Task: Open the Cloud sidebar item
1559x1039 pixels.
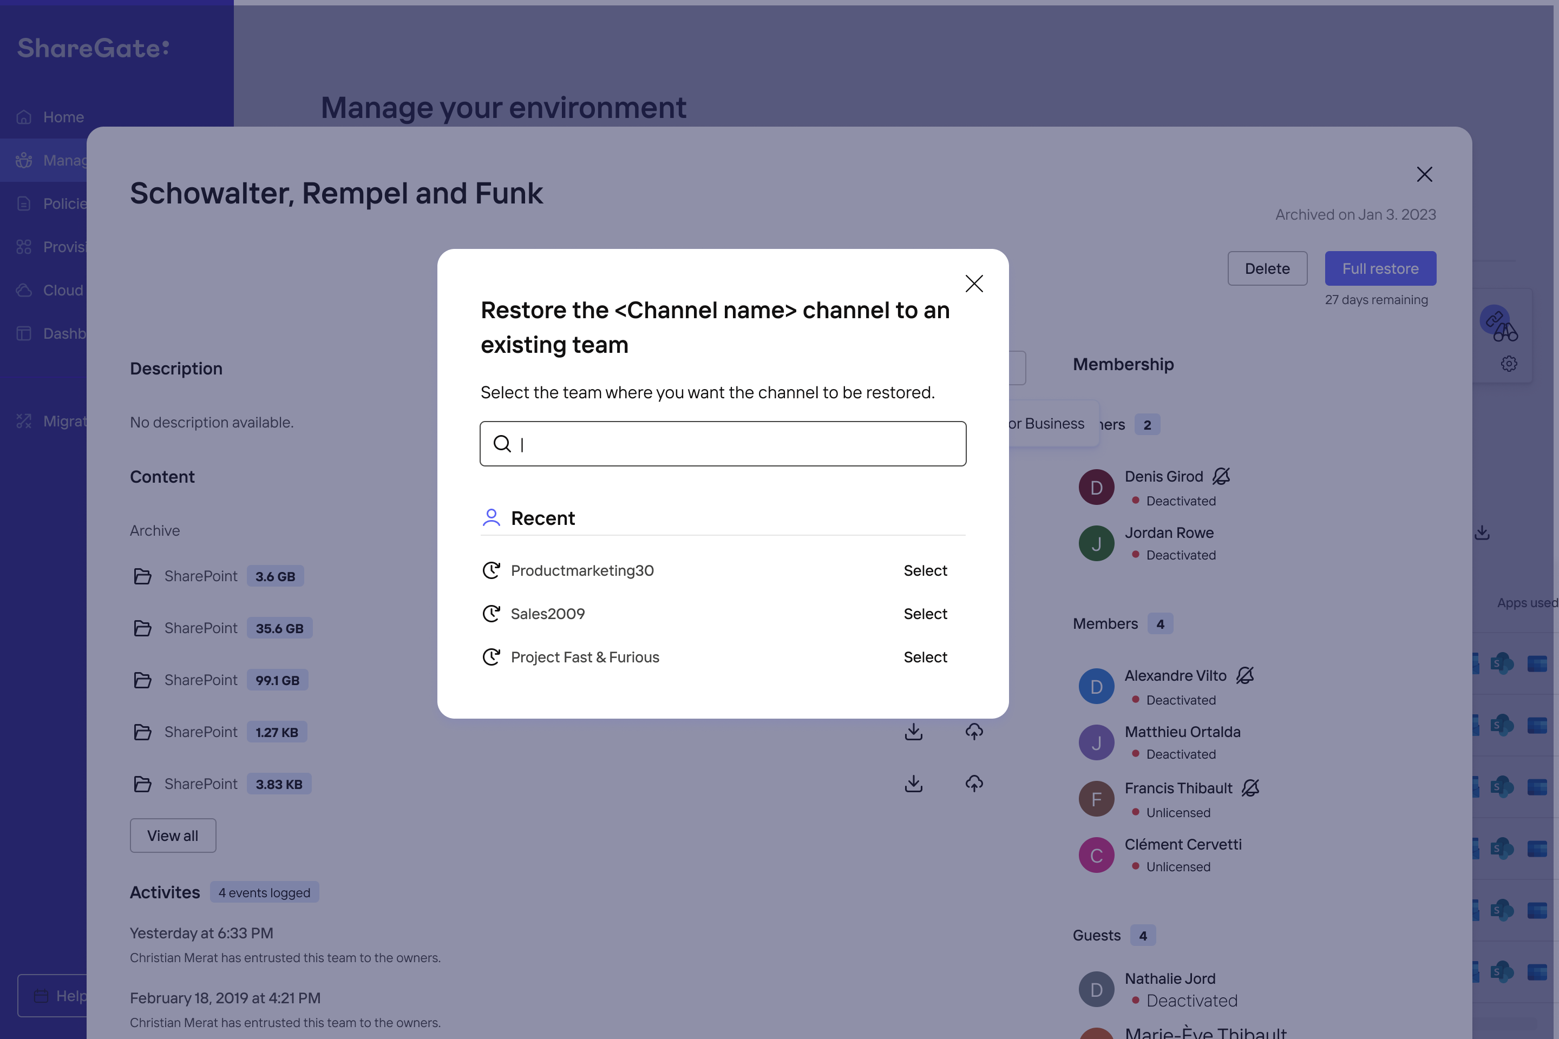Action: (x=44, y=290)
